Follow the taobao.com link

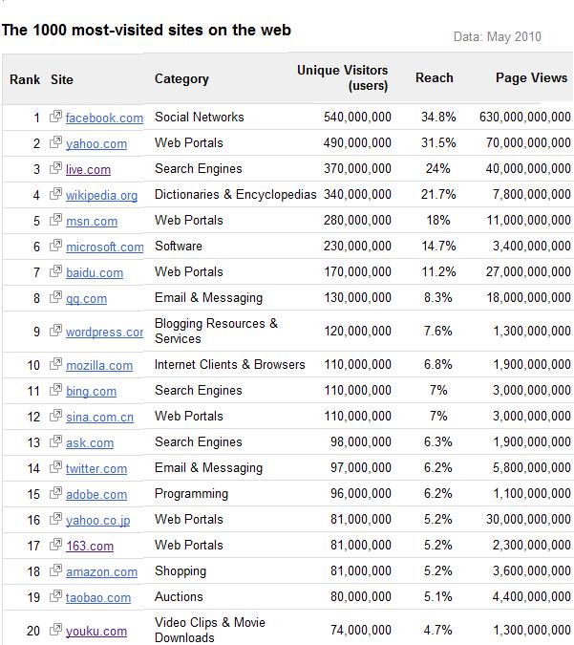[x=97, y=597]
